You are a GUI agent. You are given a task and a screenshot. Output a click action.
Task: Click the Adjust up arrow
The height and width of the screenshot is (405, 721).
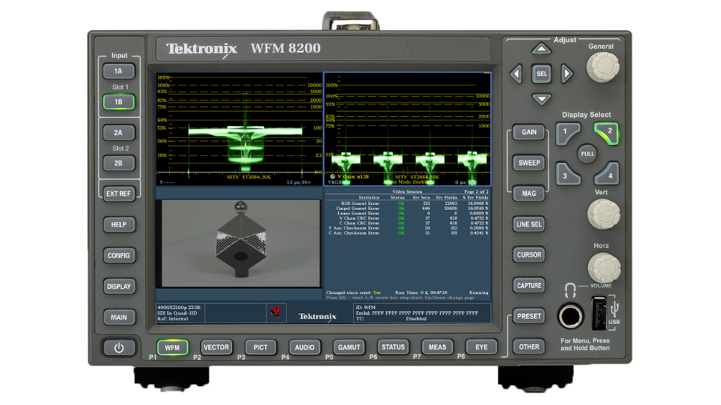(542, 49)
